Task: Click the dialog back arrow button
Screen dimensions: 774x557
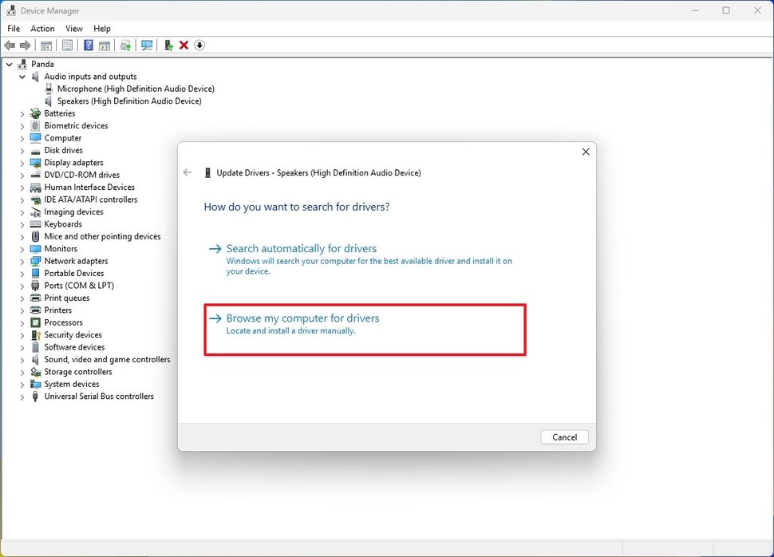Action: click(x=188, y=172)
